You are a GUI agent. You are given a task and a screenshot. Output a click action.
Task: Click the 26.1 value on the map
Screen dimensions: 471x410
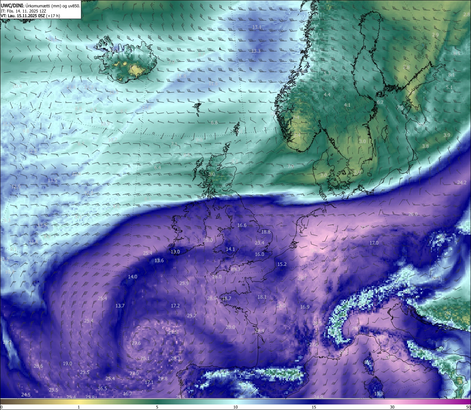point(145,359)
